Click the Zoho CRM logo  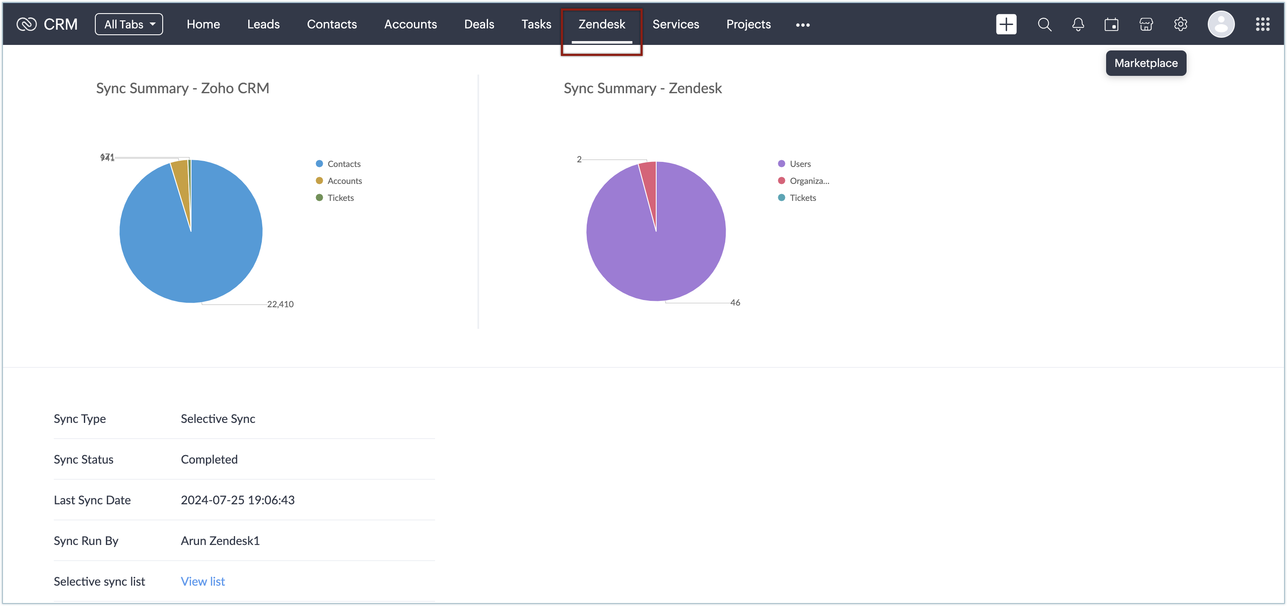click(x=47, y=24)
